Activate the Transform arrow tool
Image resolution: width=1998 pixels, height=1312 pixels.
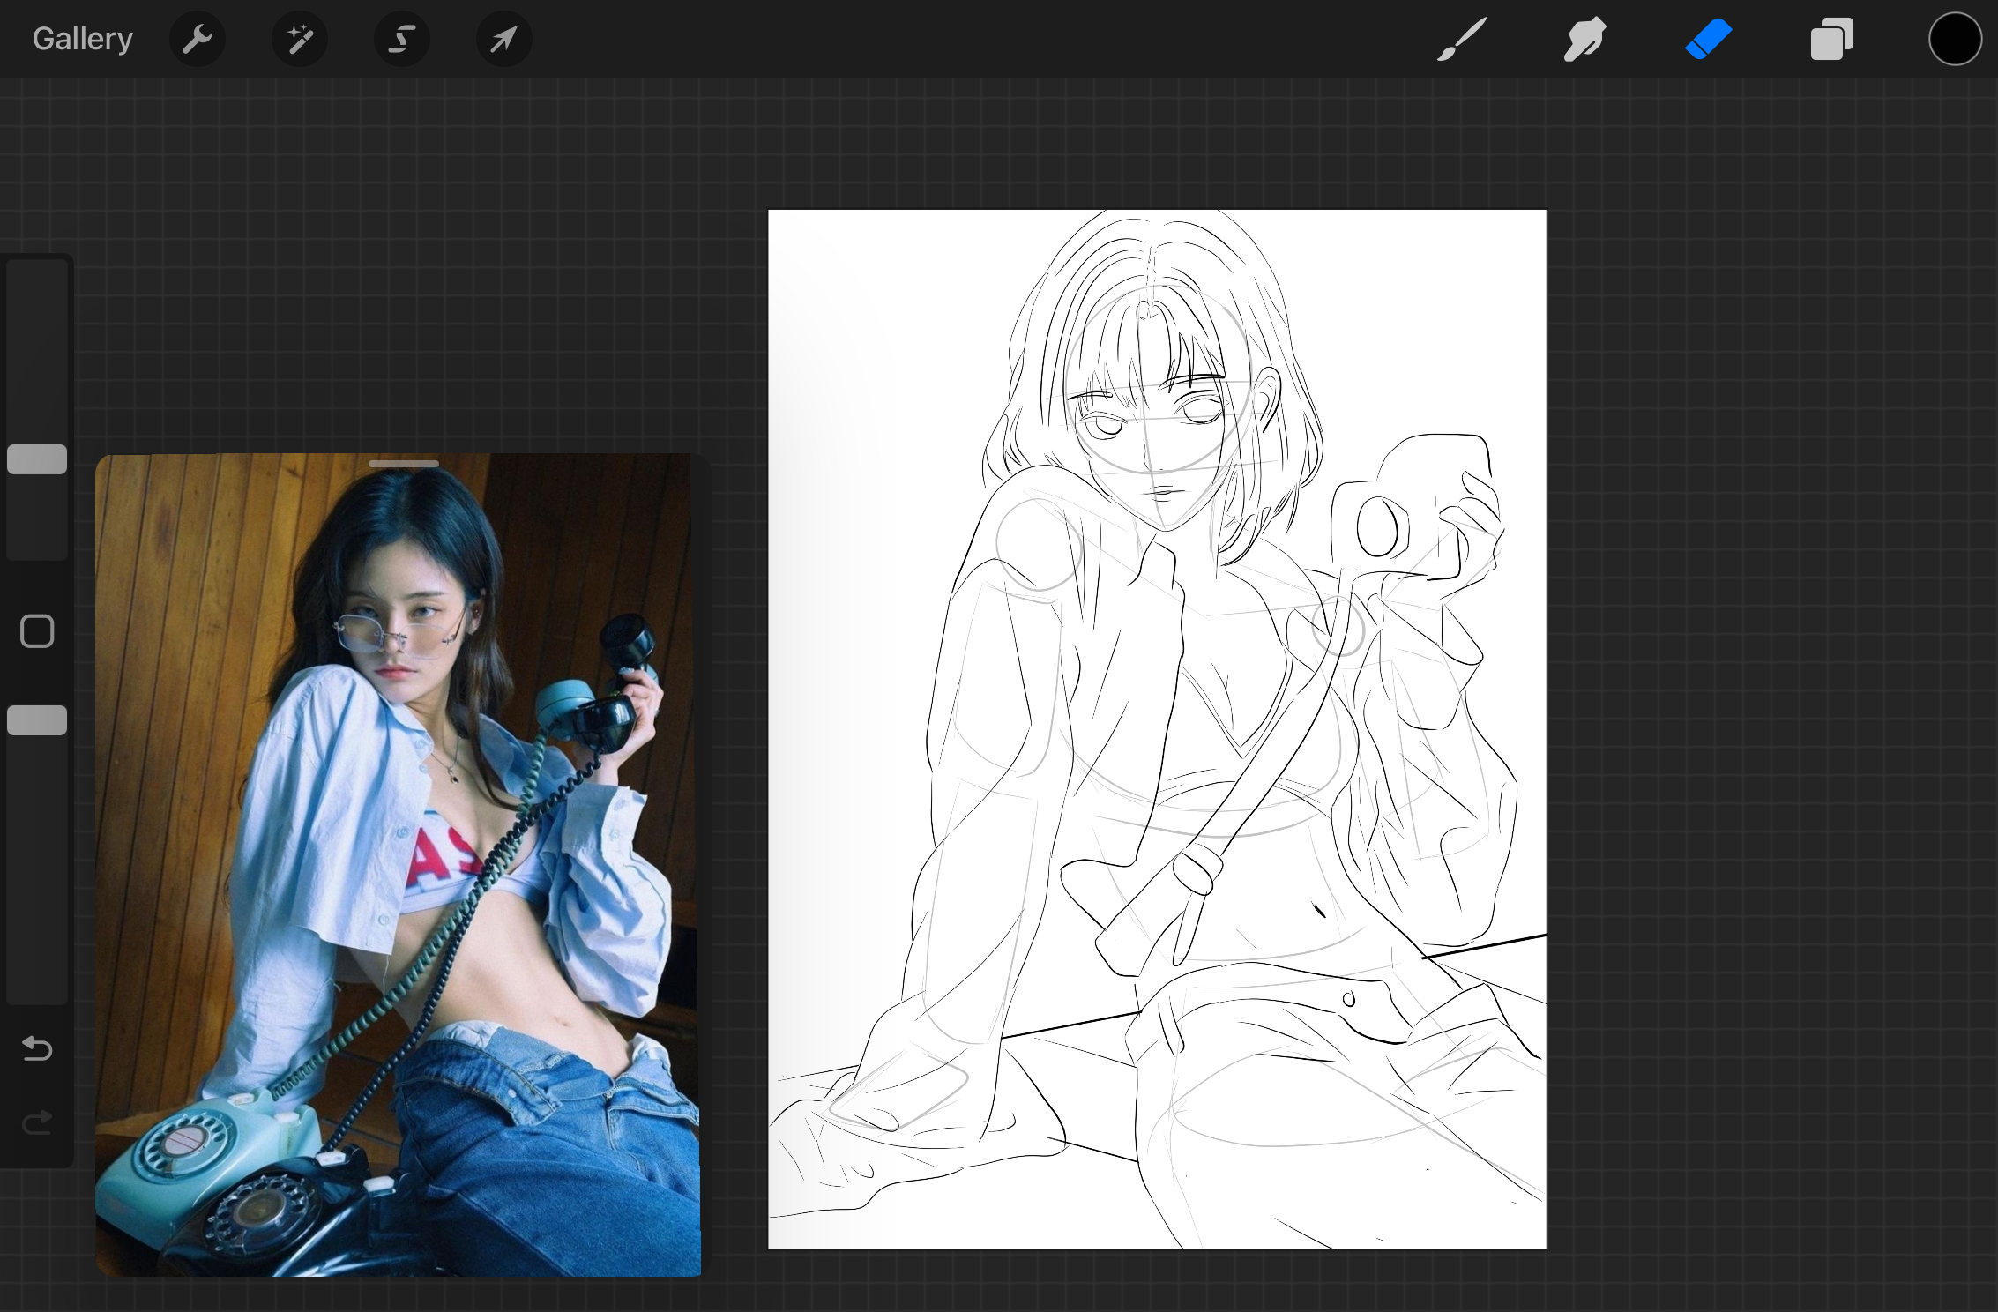pyautogui.click(x=503, y=39)
